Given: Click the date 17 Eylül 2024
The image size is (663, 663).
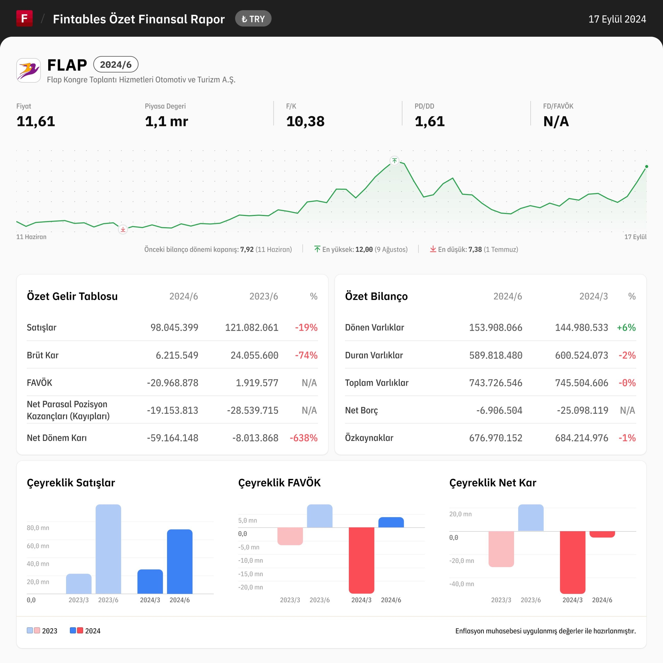Looking at the screenshot, I should (617, 19).
